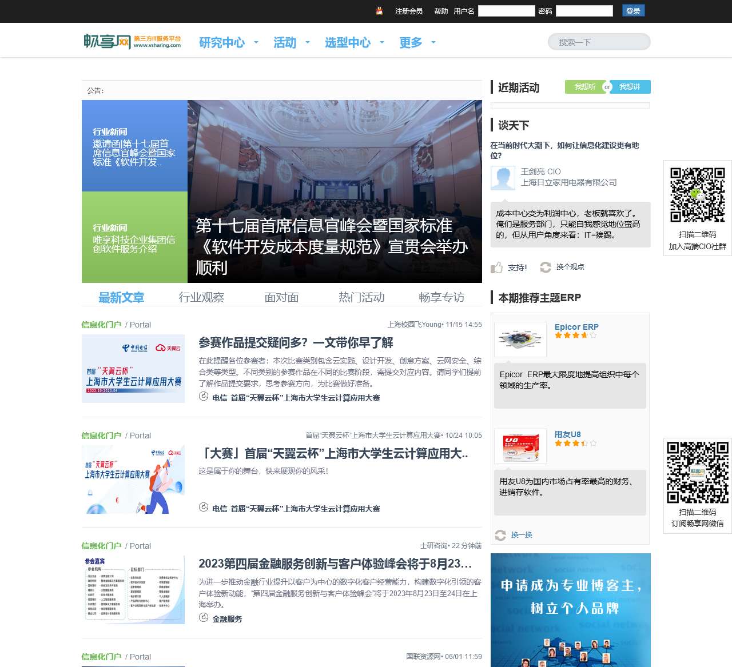
Task: Switch to the 热门活动 tab
Action: pyautogui.click(x=361, y=297)
